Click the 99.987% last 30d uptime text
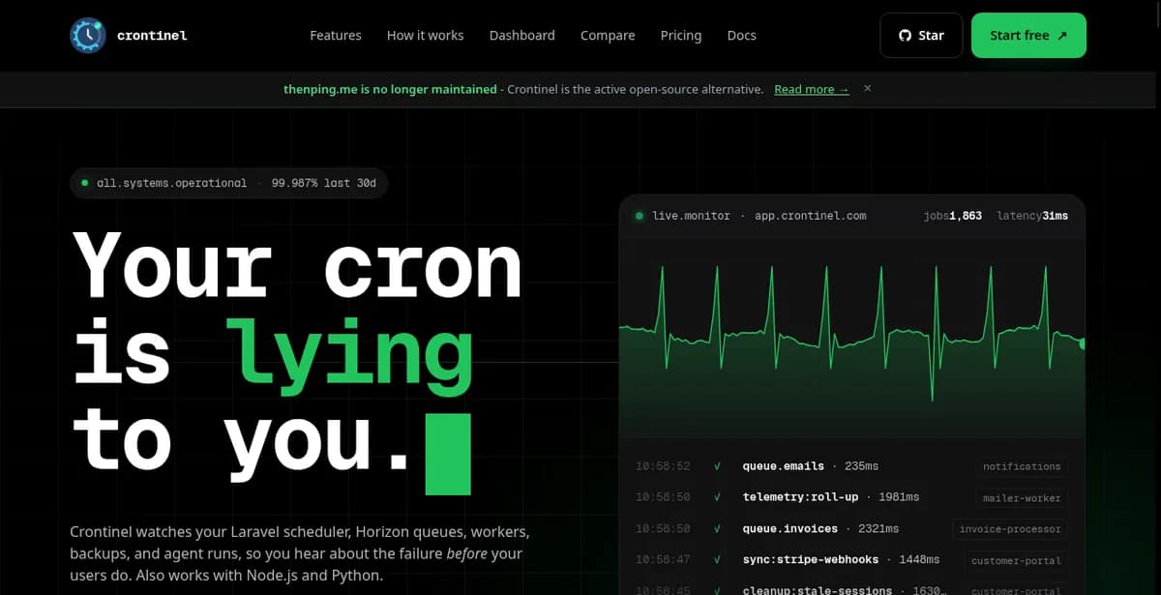 324,183
